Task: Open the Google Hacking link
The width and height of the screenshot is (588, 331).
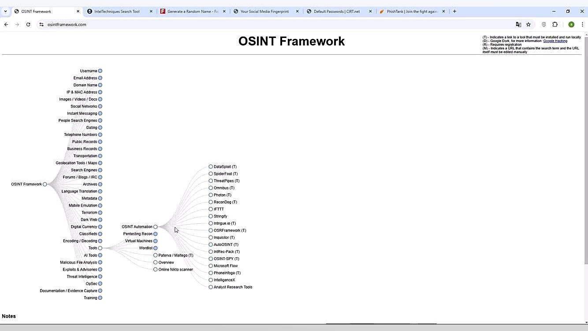Action: coord(555,41)
